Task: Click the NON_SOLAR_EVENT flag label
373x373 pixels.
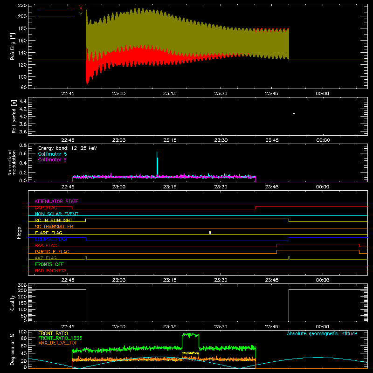Action: click(56, 214)
